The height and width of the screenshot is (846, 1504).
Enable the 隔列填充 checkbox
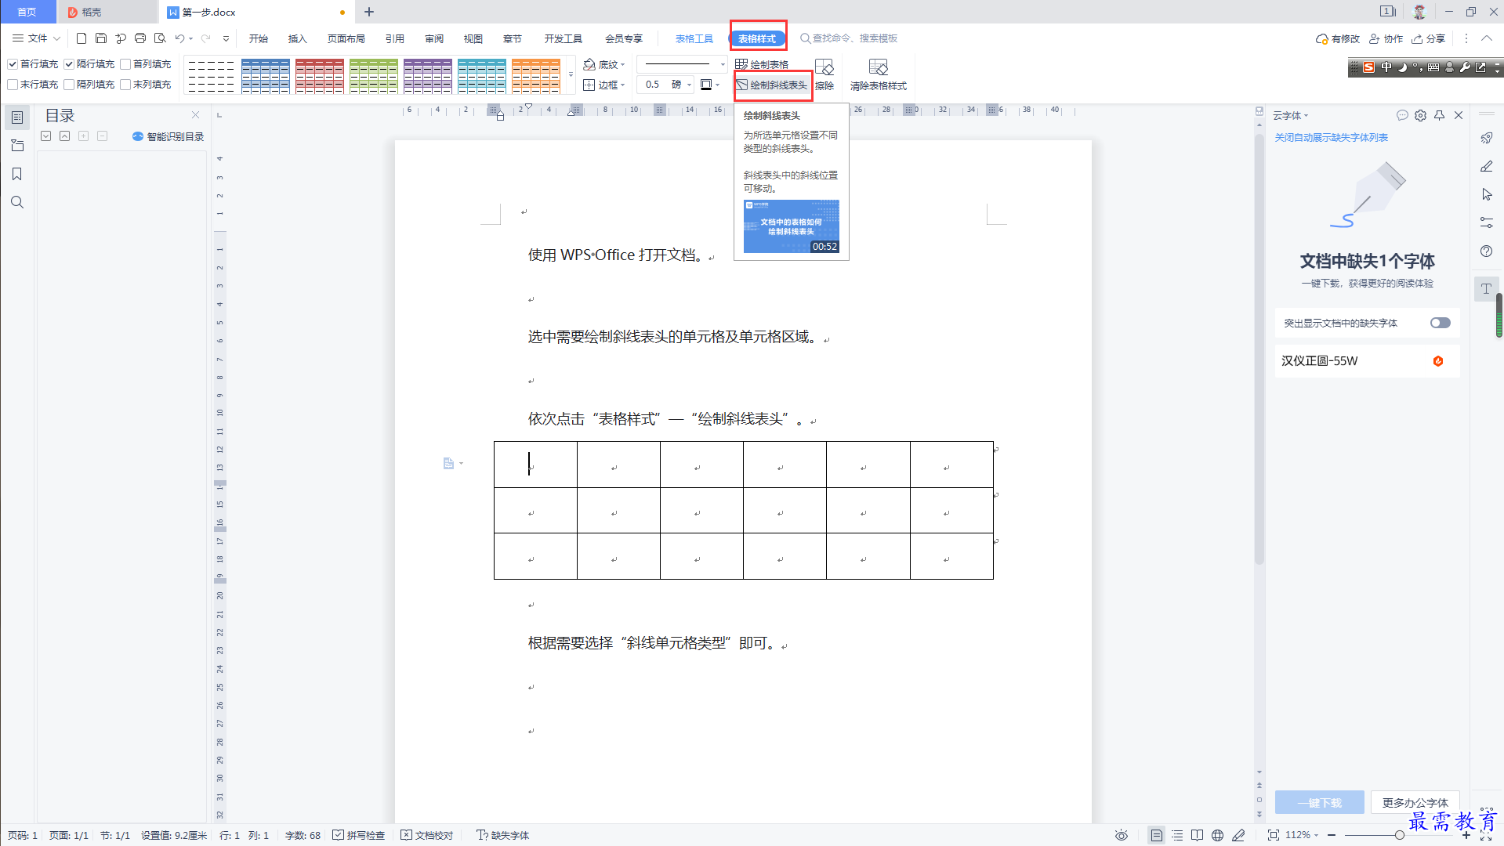click(69, 85)
